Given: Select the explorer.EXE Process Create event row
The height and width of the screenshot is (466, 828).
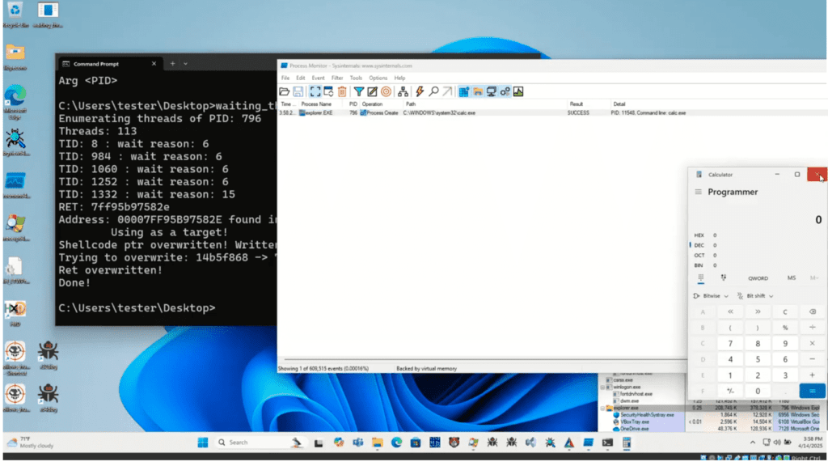Looking at the screenshot, I should tap(551, 112).
